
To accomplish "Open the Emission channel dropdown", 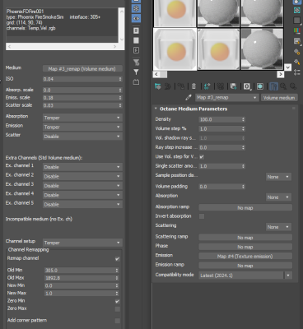I will pos(82,127).
